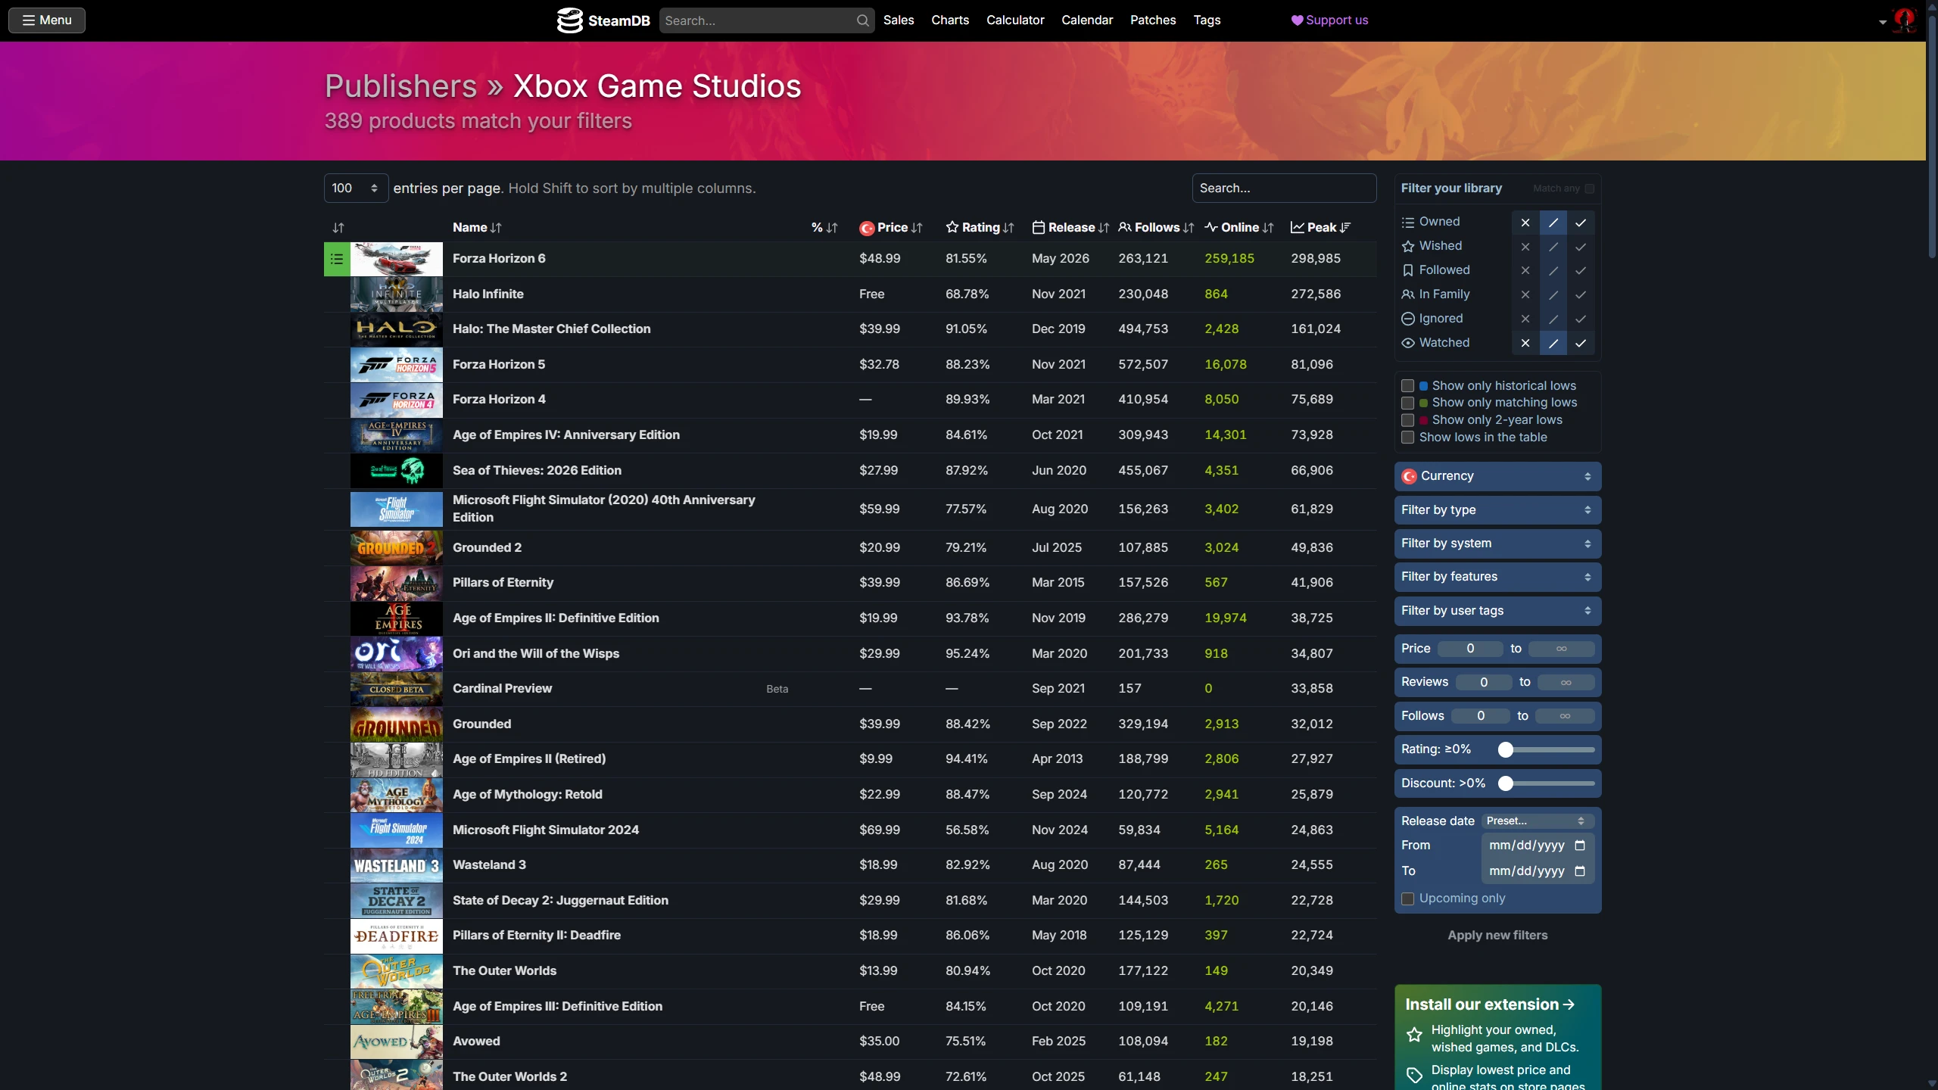
Task: Expand the Filter by type dropdown
Action: pos(1497,510)
